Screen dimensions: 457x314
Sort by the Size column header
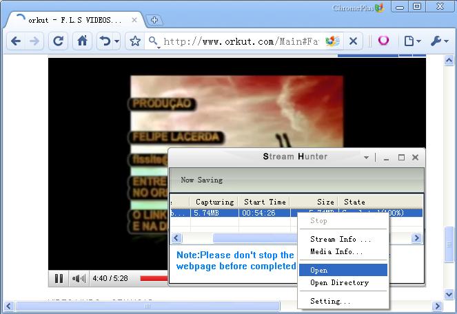coord(314,202)
